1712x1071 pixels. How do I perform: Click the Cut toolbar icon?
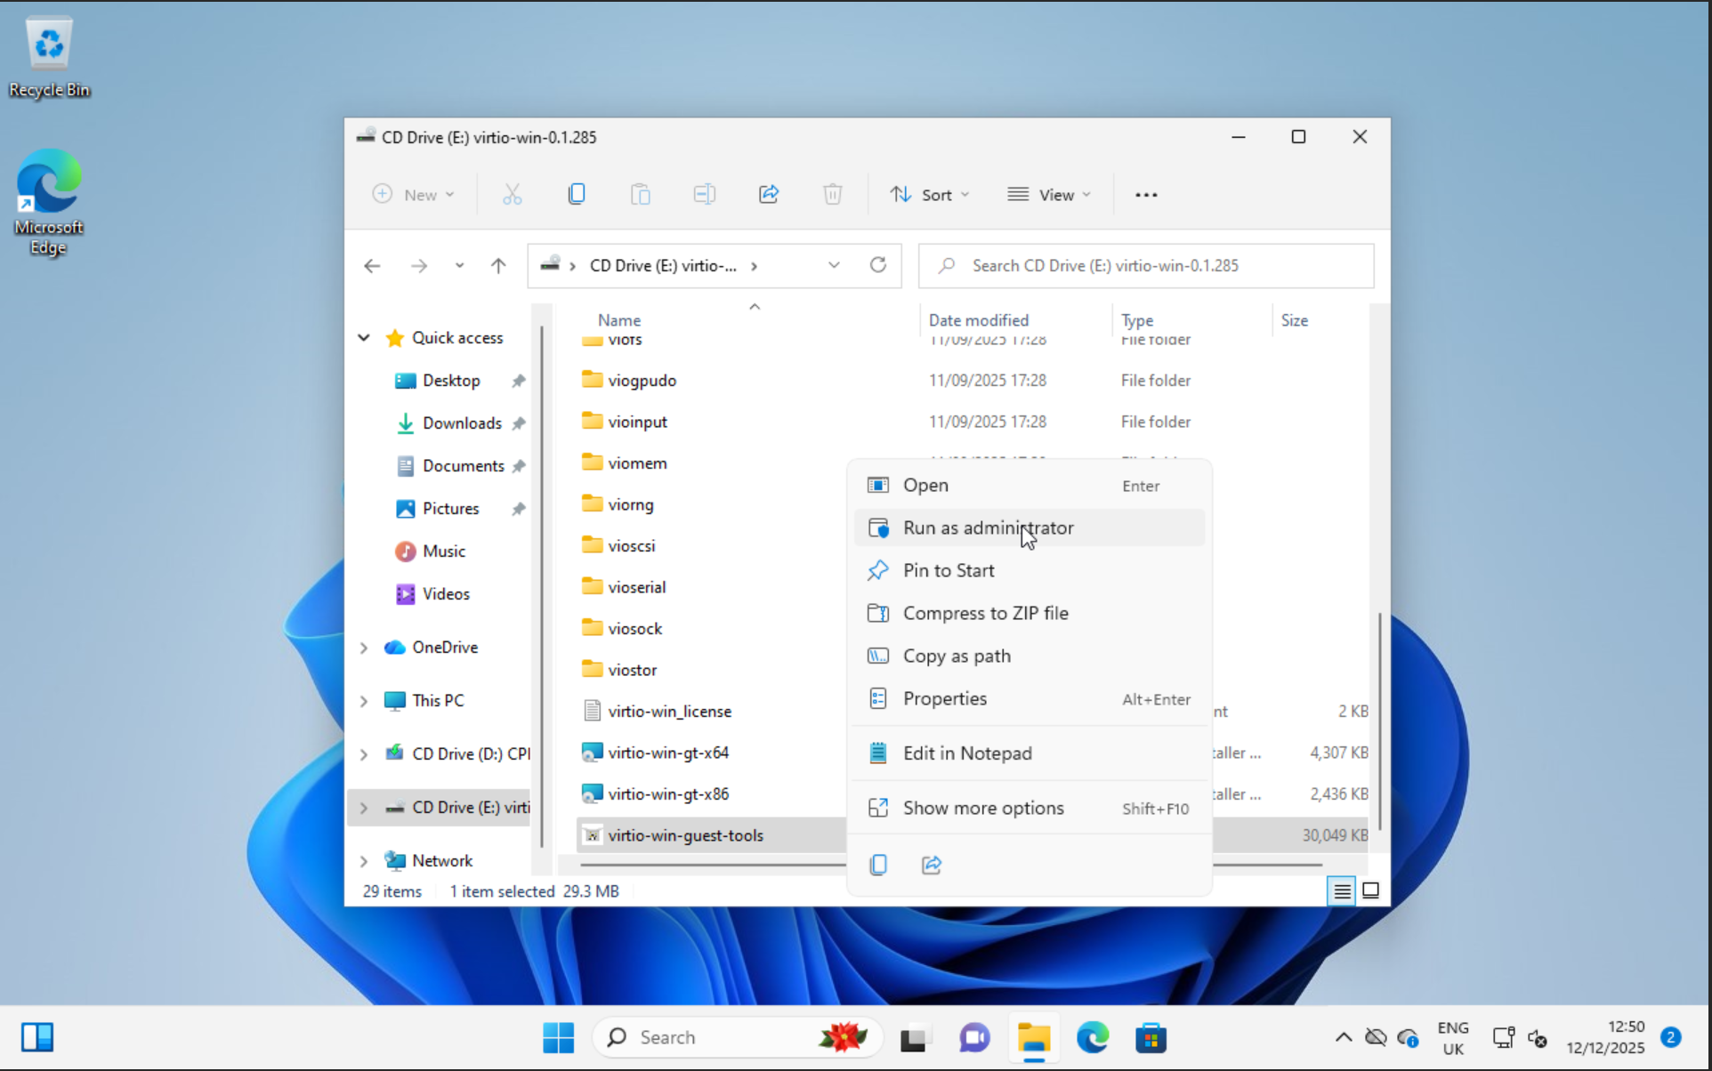[x=513, y=194]
